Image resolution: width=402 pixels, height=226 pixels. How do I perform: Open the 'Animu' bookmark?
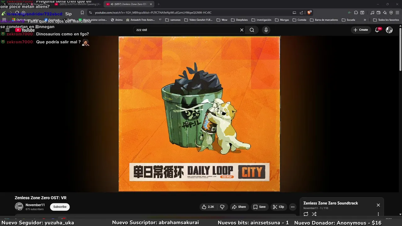[x=117, y=20]
